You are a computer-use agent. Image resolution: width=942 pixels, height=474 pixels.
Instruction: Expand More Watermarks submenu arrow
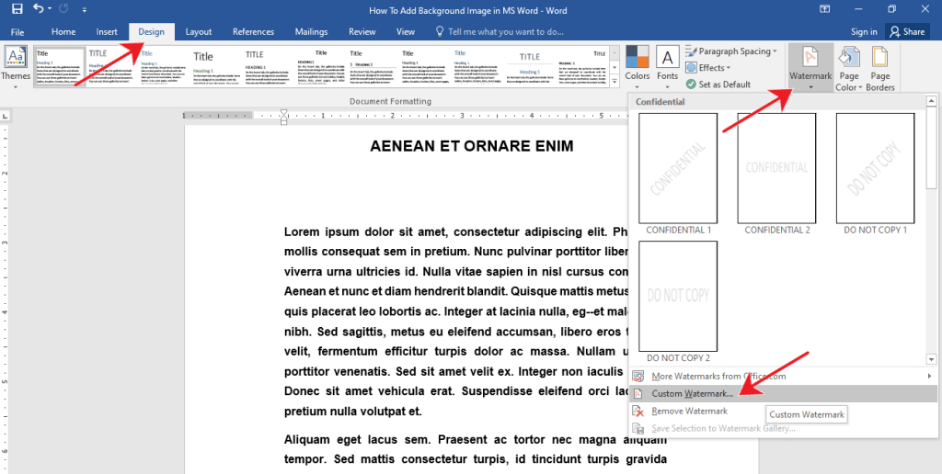point(930,377)
